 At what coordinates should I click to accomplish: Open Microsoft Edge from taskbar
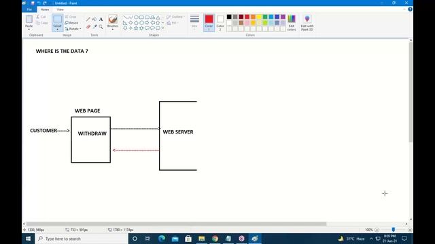[162, 239]
